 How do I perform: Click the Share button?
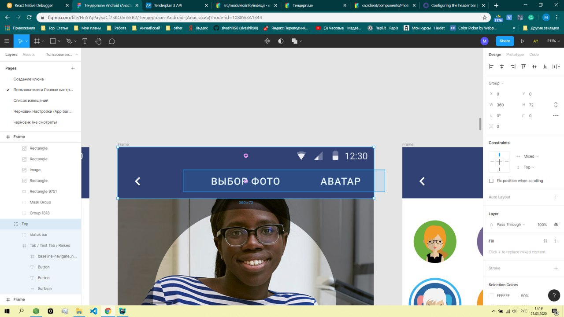click(505, 41)
